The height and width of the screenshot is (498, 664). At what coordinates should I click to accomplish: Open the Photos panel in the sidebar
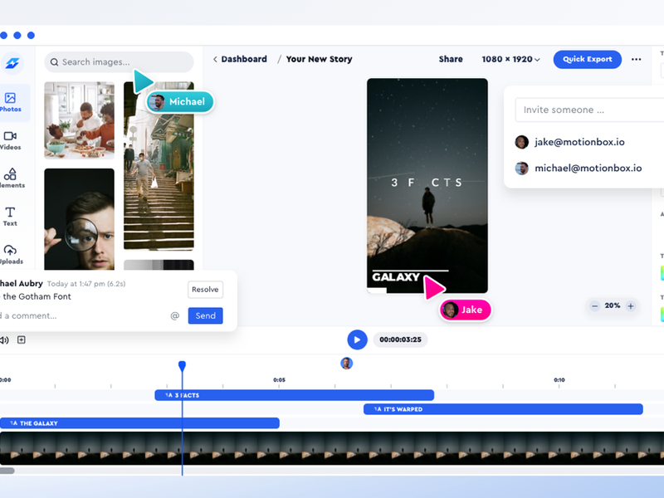coord(11,100)
